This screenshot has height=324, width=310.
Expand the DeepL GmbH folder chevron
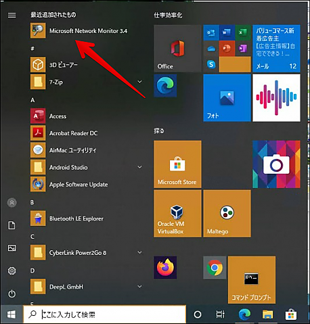tap(140, 286)
